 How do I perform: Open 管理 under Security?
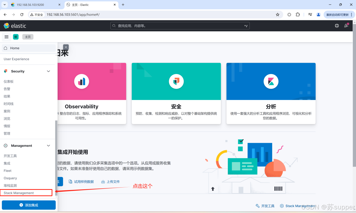click(x=7, y=134)
